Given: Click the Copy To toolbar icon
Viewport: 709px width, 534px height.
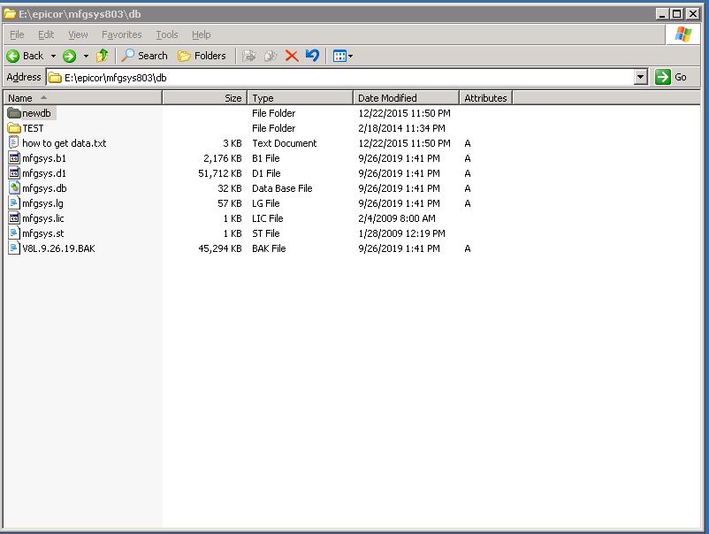Looking at the screenshot, I should [x=271, y=56].
